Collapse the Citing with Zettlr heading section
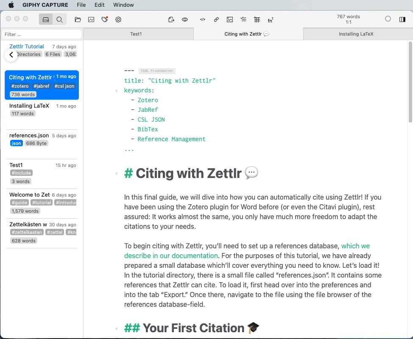The width and height of the screenshot is (413, 339). pyautogui.click(x=117, y=173)
